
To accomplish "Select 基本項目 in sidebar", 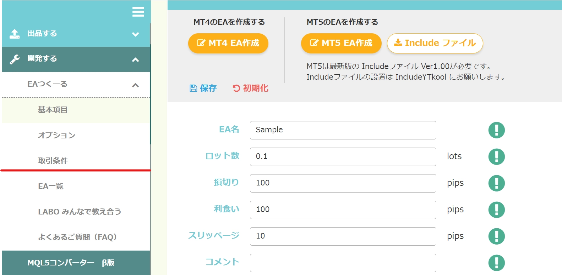I will click(x=76, y=110).
